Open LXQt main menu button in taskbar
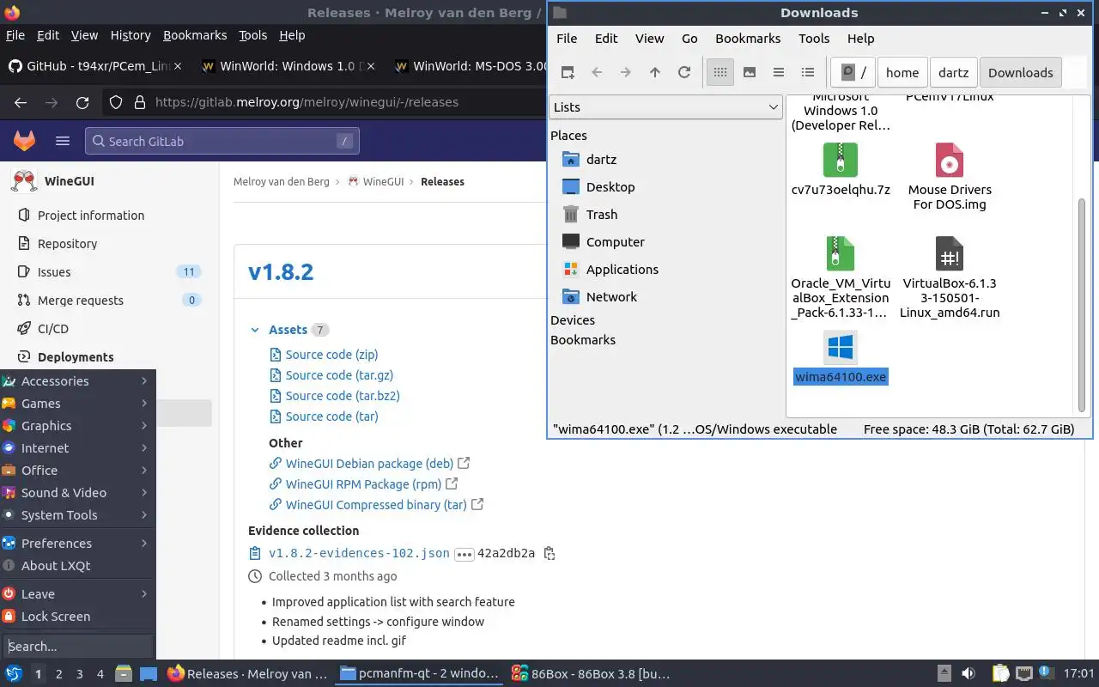The image size is (1099, 687). tap(13, 674)
